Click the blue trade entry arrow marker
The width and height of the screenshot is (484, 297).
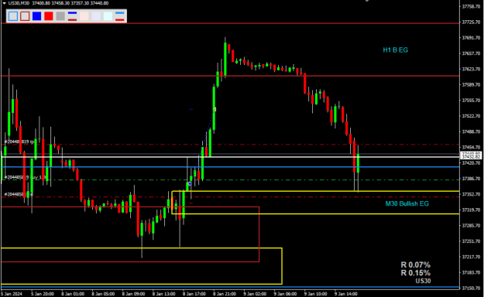coord(190,184)
